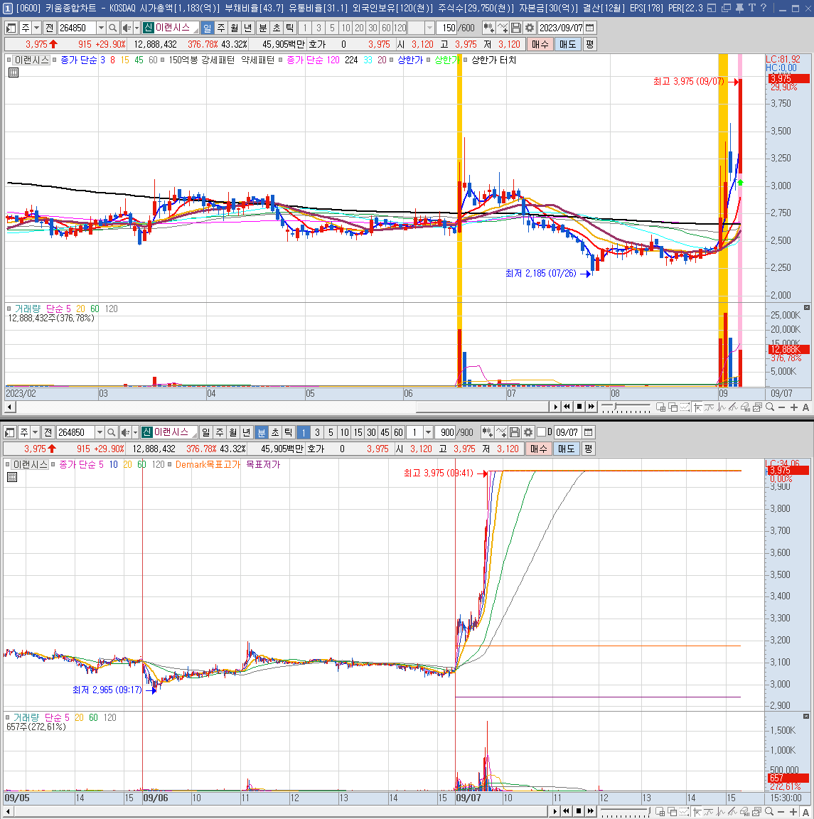Click 매도 sell button in lower chart
Screen dimensions: 814x819
[566, 449]
